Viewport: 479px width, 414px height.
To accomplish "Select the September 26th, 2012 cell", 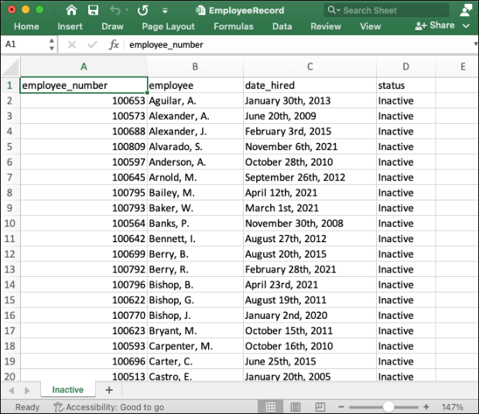I will 310,177.
